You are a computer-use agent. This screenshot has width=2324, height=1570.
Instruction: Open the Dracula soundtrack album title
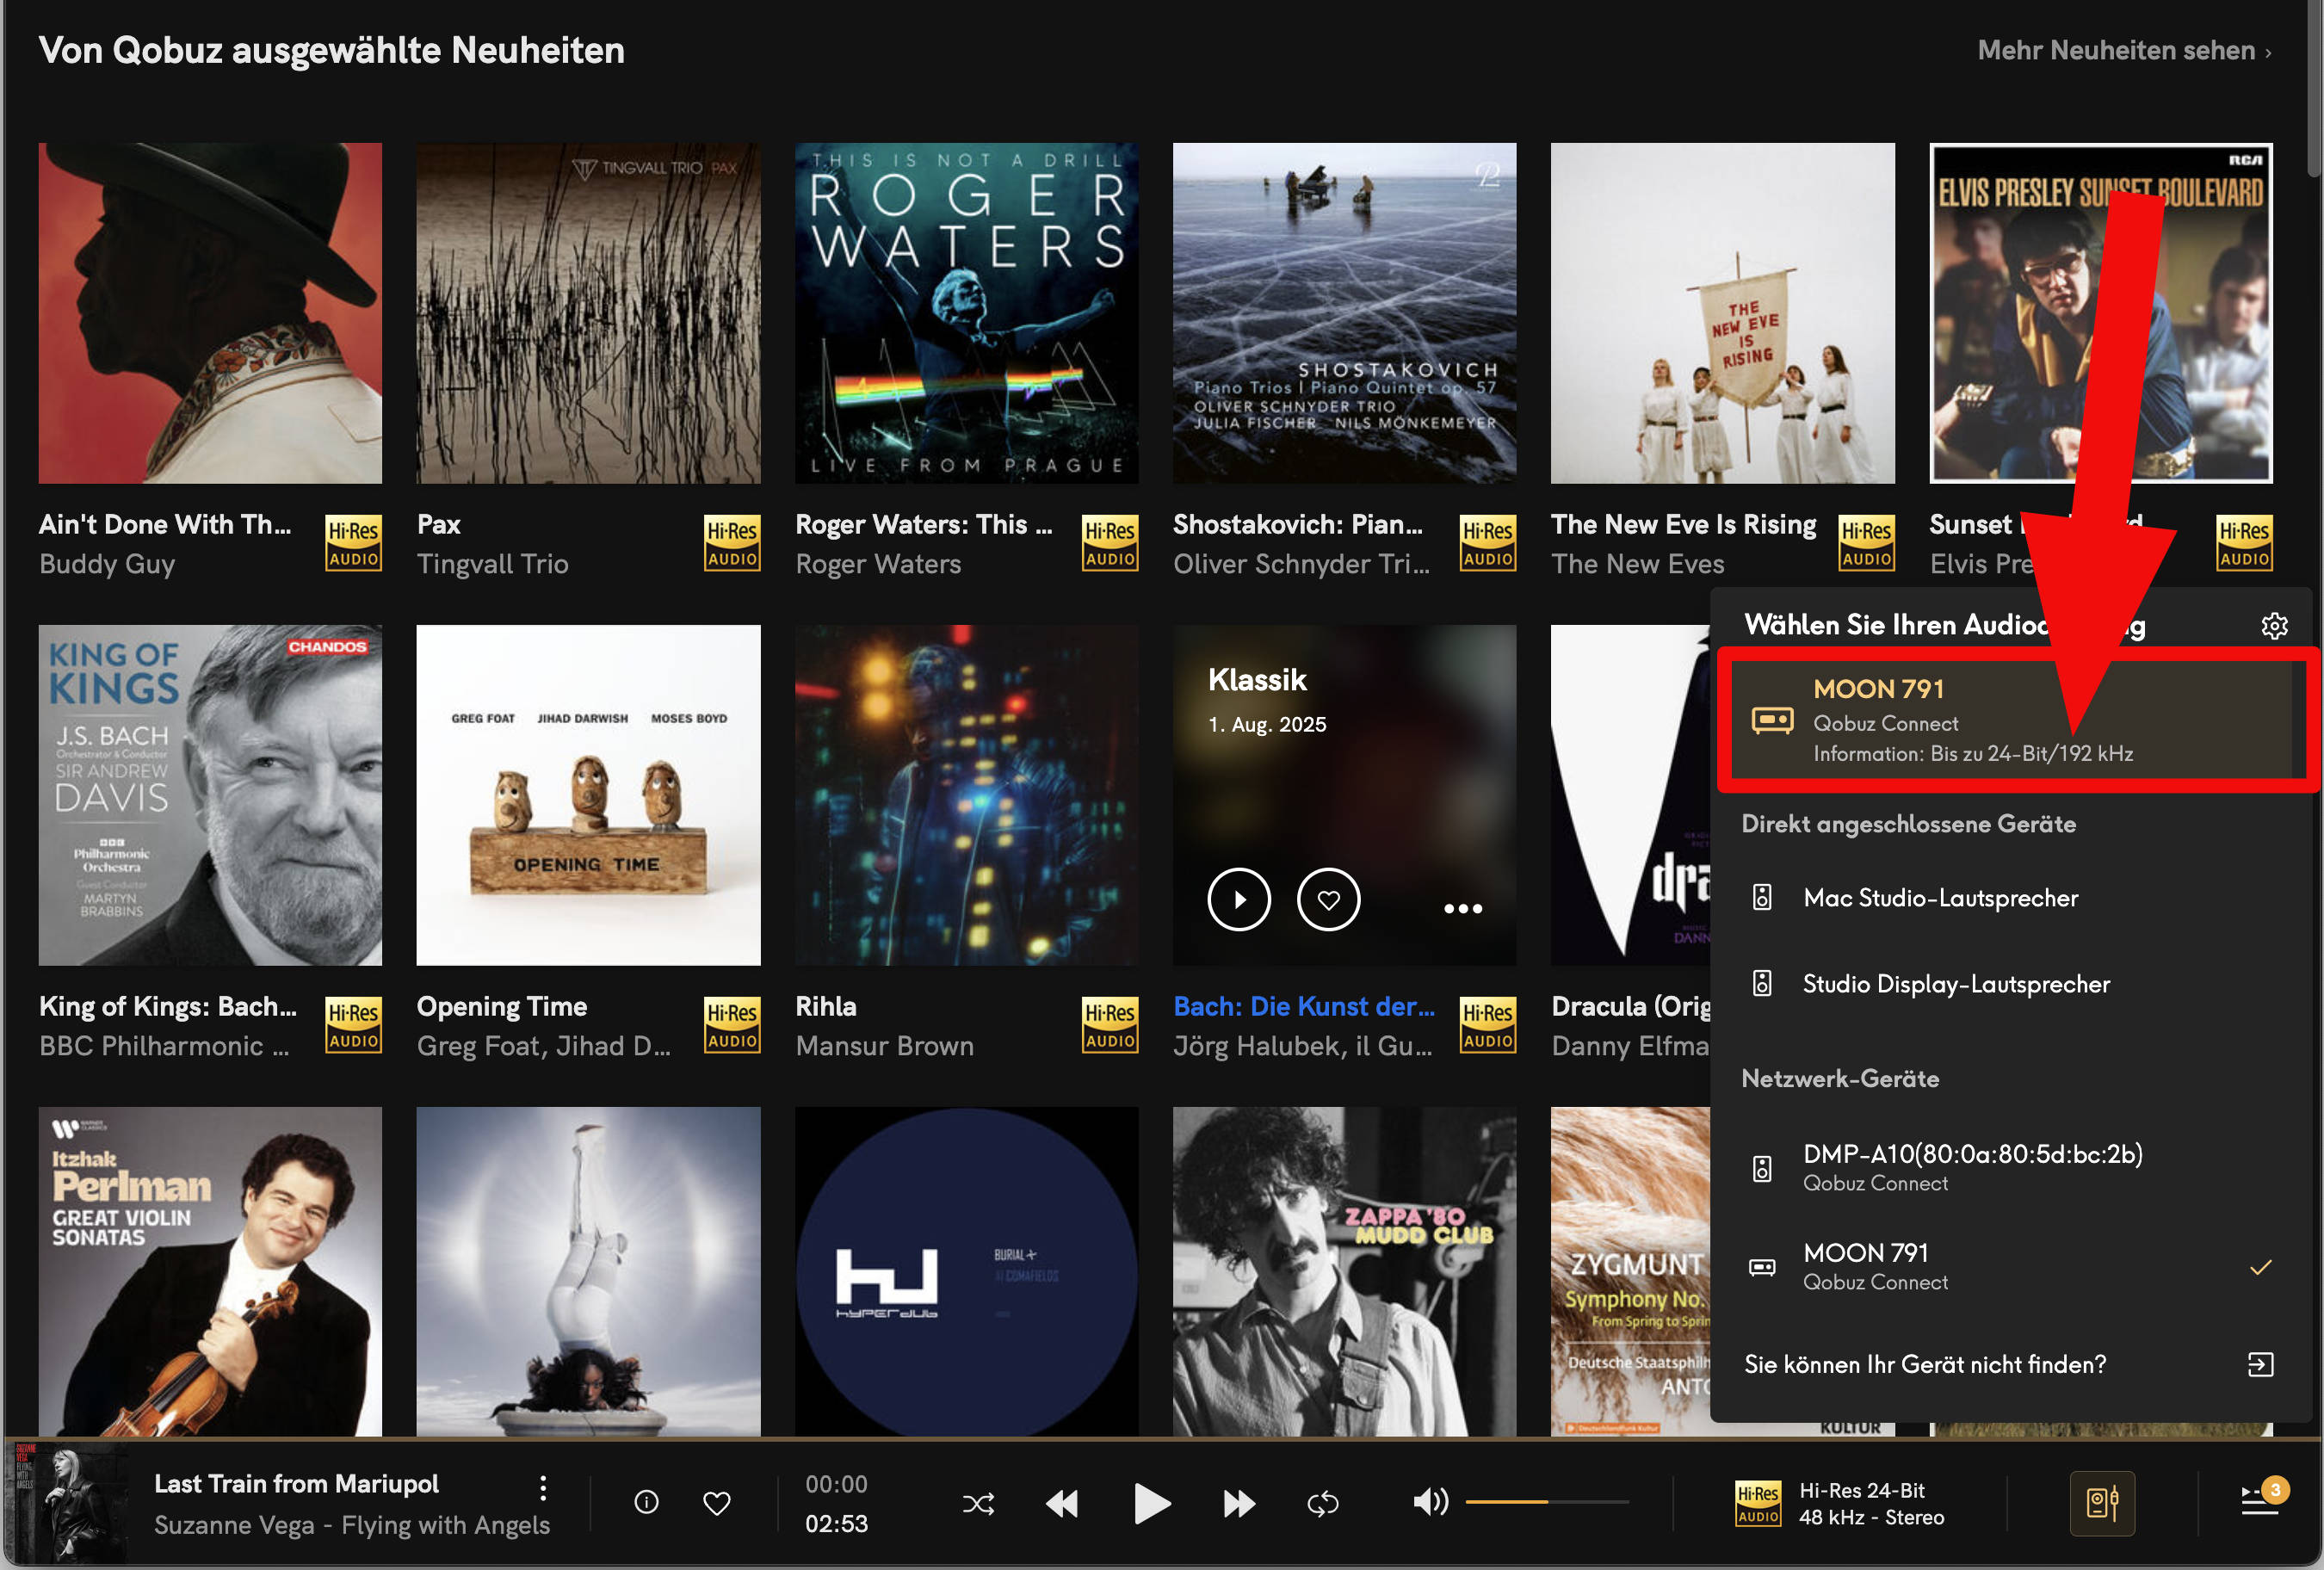[x=1630, y=1006]
